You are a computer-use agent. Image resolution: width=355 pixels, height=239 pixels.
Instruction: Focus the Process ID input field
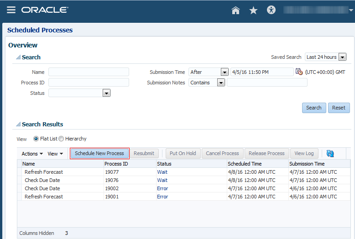[x=89, y=83]
